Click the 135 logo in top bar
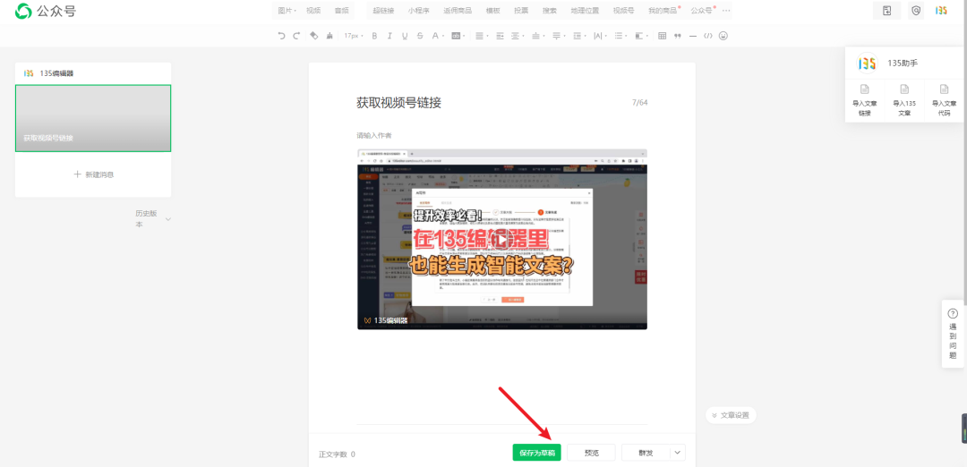Image resolution: width=967 pixels, height=467 pixels. click(x=940, y=11)
